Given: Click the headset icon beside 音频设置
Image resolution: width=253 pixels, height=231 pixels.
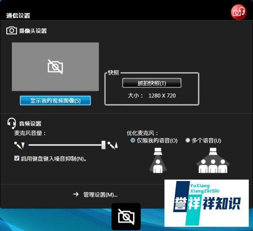Looking at the screenshot, I should 11,124.
